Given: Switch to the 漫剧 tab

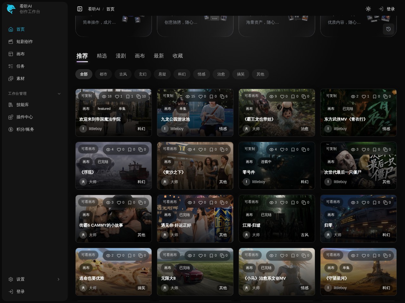Looking at the screenshot, I should point(121,56).
